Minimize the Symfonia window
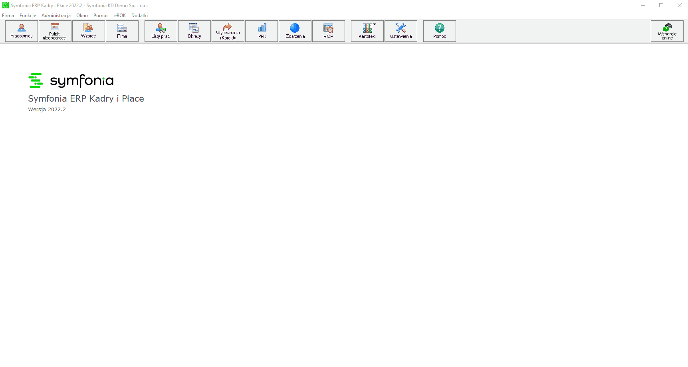Image resolution: width=688 pixels, height=367 pixels. pyautogui.click(x=643, y=6)
